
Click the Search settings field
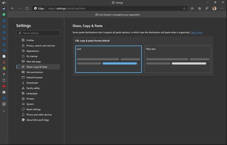38,33
